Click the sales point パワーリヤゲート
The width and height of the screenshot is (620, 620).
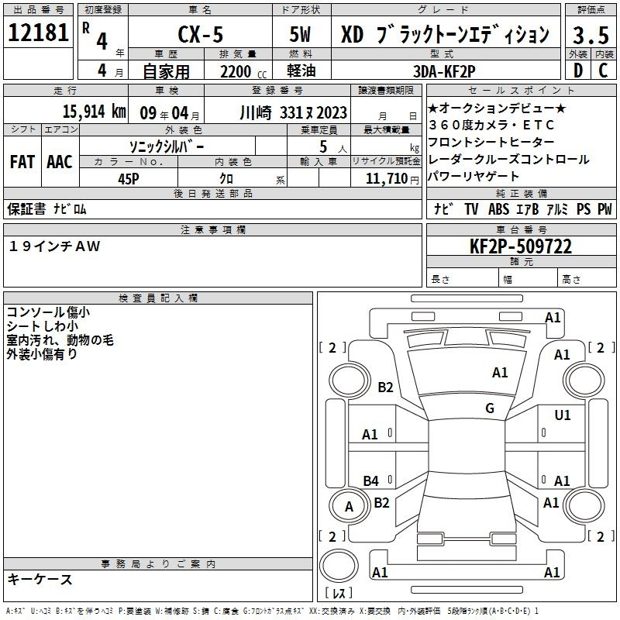[474, 177]
